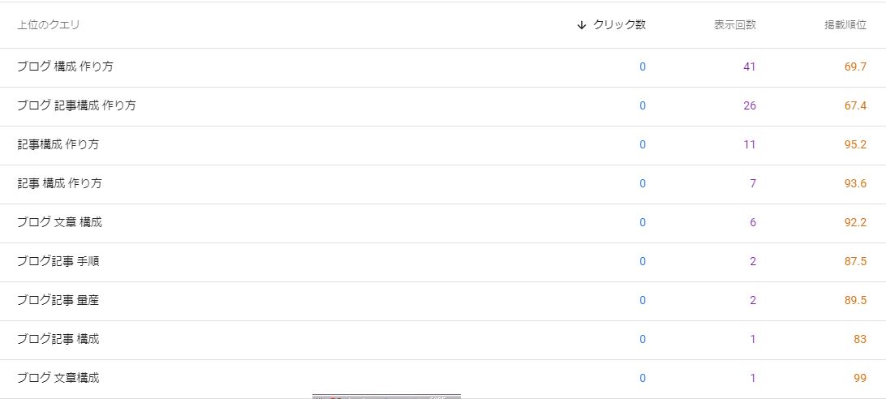Select query ブログ 文章 構成

tap(59, 222)
